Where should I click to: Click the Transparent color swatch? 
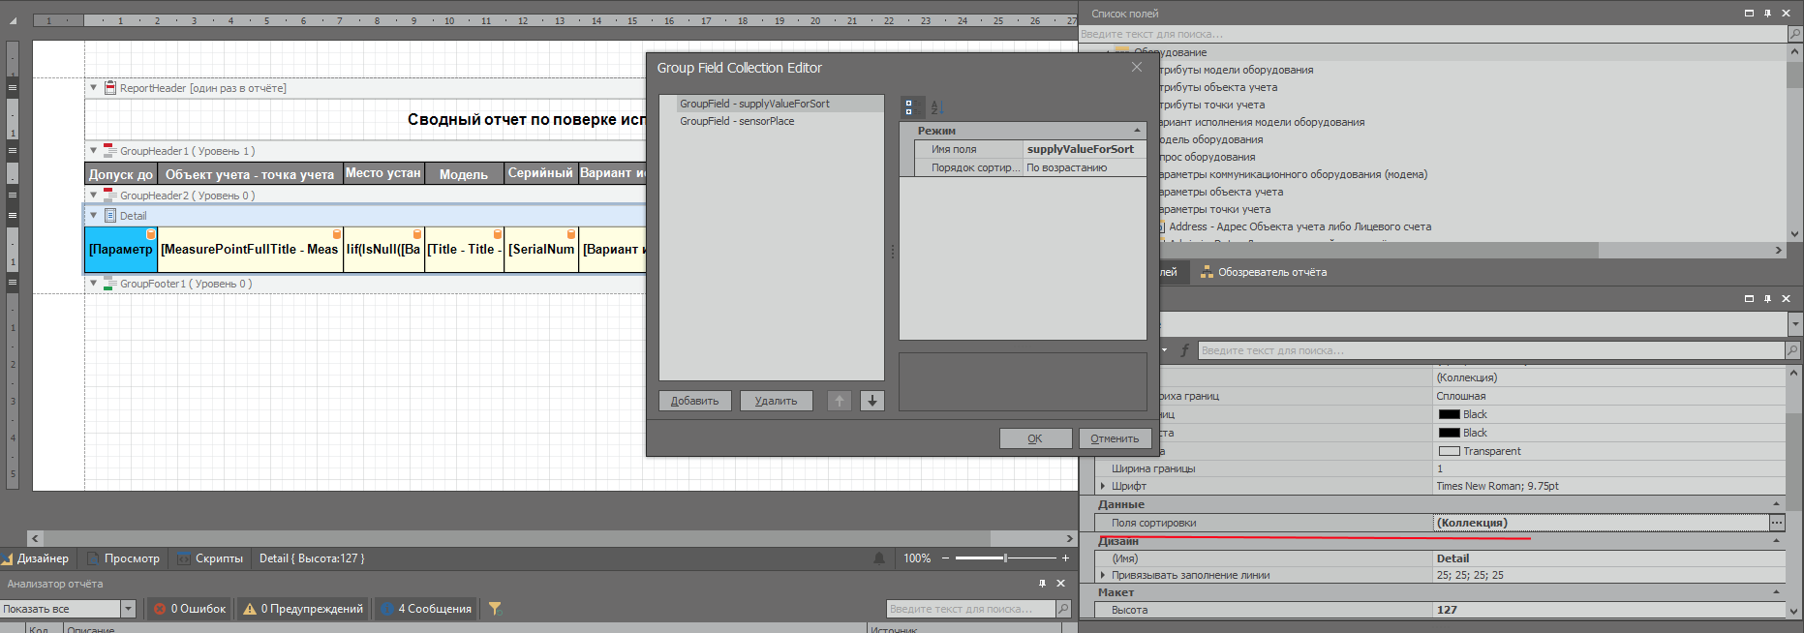(x=1449, y=451)
